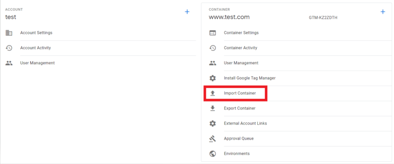This screenshot has width=394, height=164.
Task: Click the Container Activity history icon
Action: pyautogui.click(x=212, y=48)
